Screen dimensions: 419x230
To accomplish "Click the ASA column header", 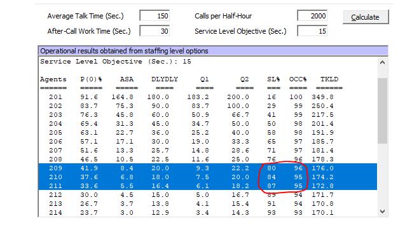I will point(127,79).
